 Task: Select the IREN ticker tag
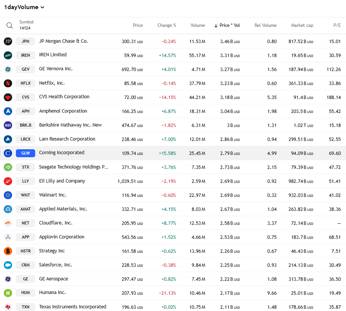coord(26,56)
